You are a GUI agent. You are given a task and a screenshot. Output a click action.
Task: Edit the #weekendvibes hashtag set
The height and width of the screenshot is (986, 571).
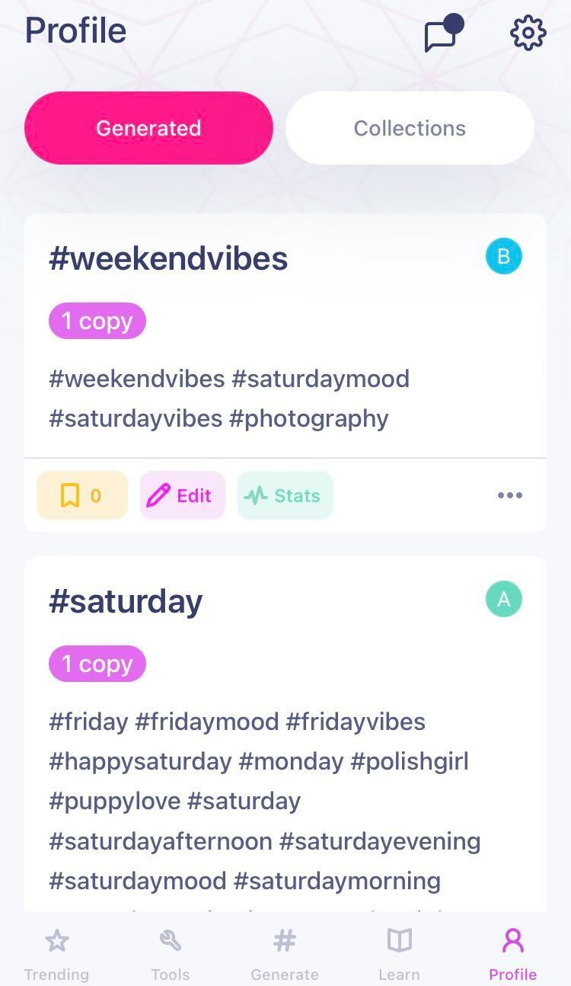pos(182,495)
